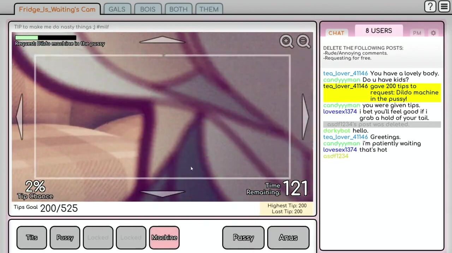Show the 8 USERS tab
Image resolution: width=452 pixels, height=253 pixels.
point(379,31)
